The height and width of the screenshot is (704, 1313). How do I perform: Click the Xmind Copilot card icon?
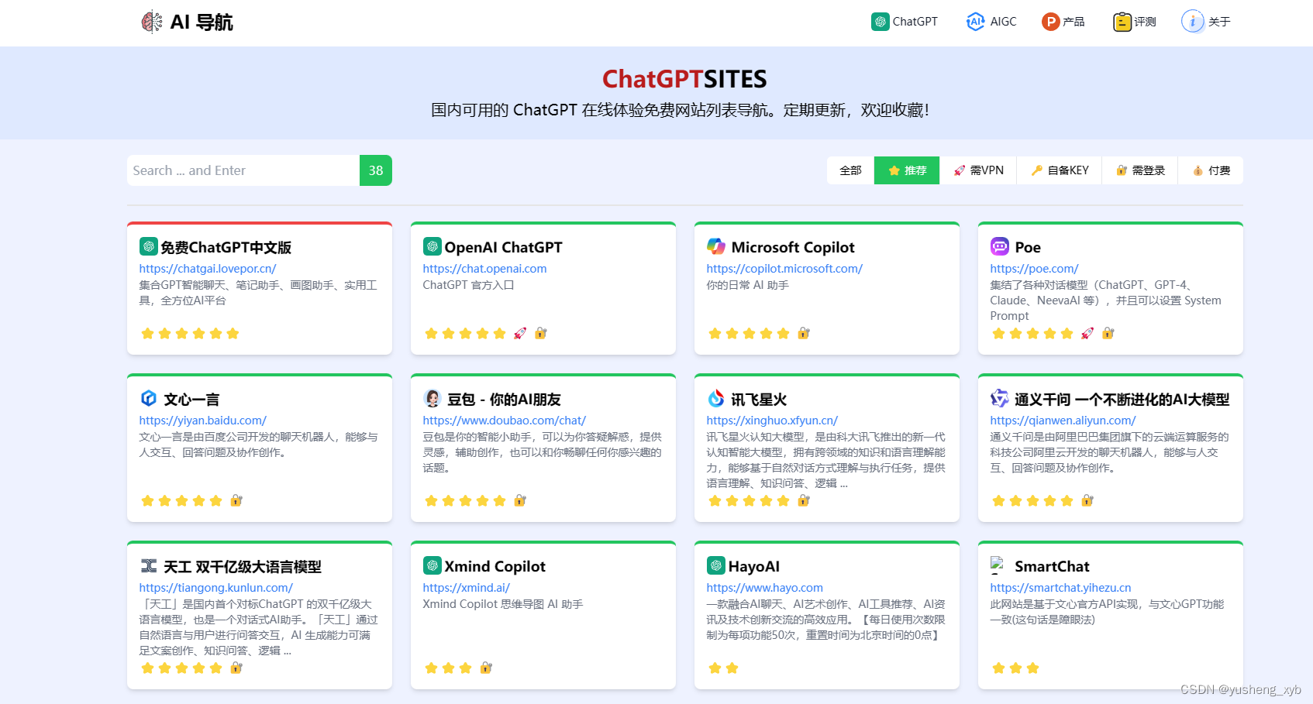pyautogui.click(x=432, y=565)
